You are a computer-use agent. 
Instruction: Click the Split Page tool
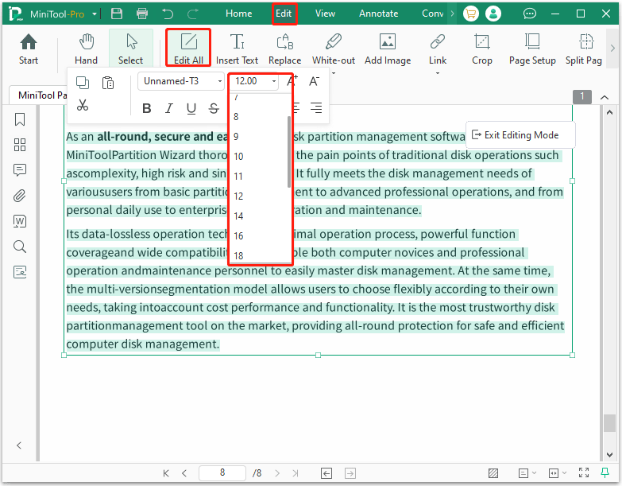click(584, 49)
